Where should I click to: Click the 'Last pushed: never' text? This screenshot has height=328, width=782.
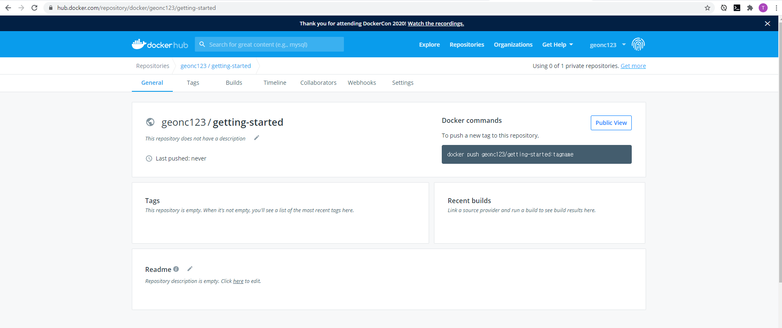pyautogui.click(x=181, y=158)
